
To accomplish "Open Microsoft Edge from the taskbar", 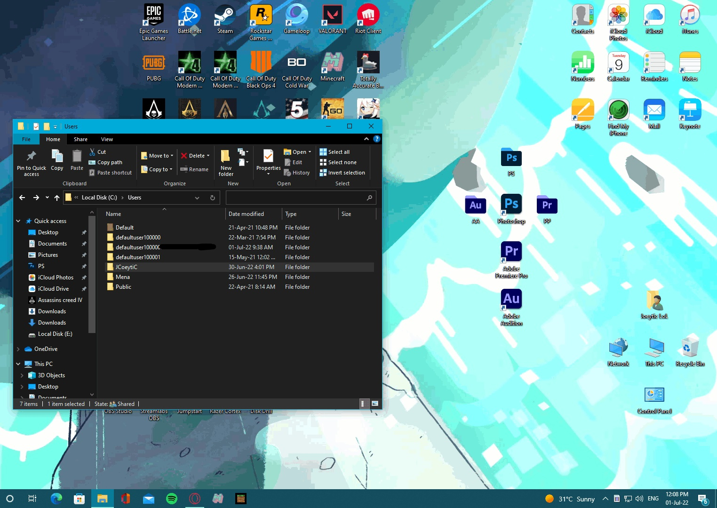I will point(56,499).
